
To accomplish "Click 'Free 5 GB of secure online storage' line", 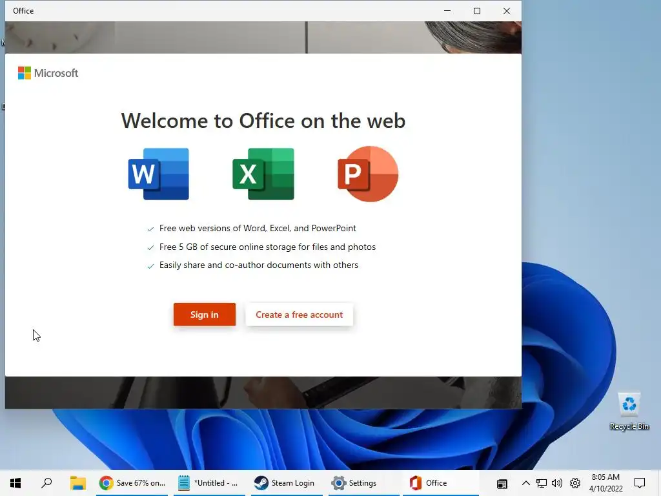I will 267,247.
